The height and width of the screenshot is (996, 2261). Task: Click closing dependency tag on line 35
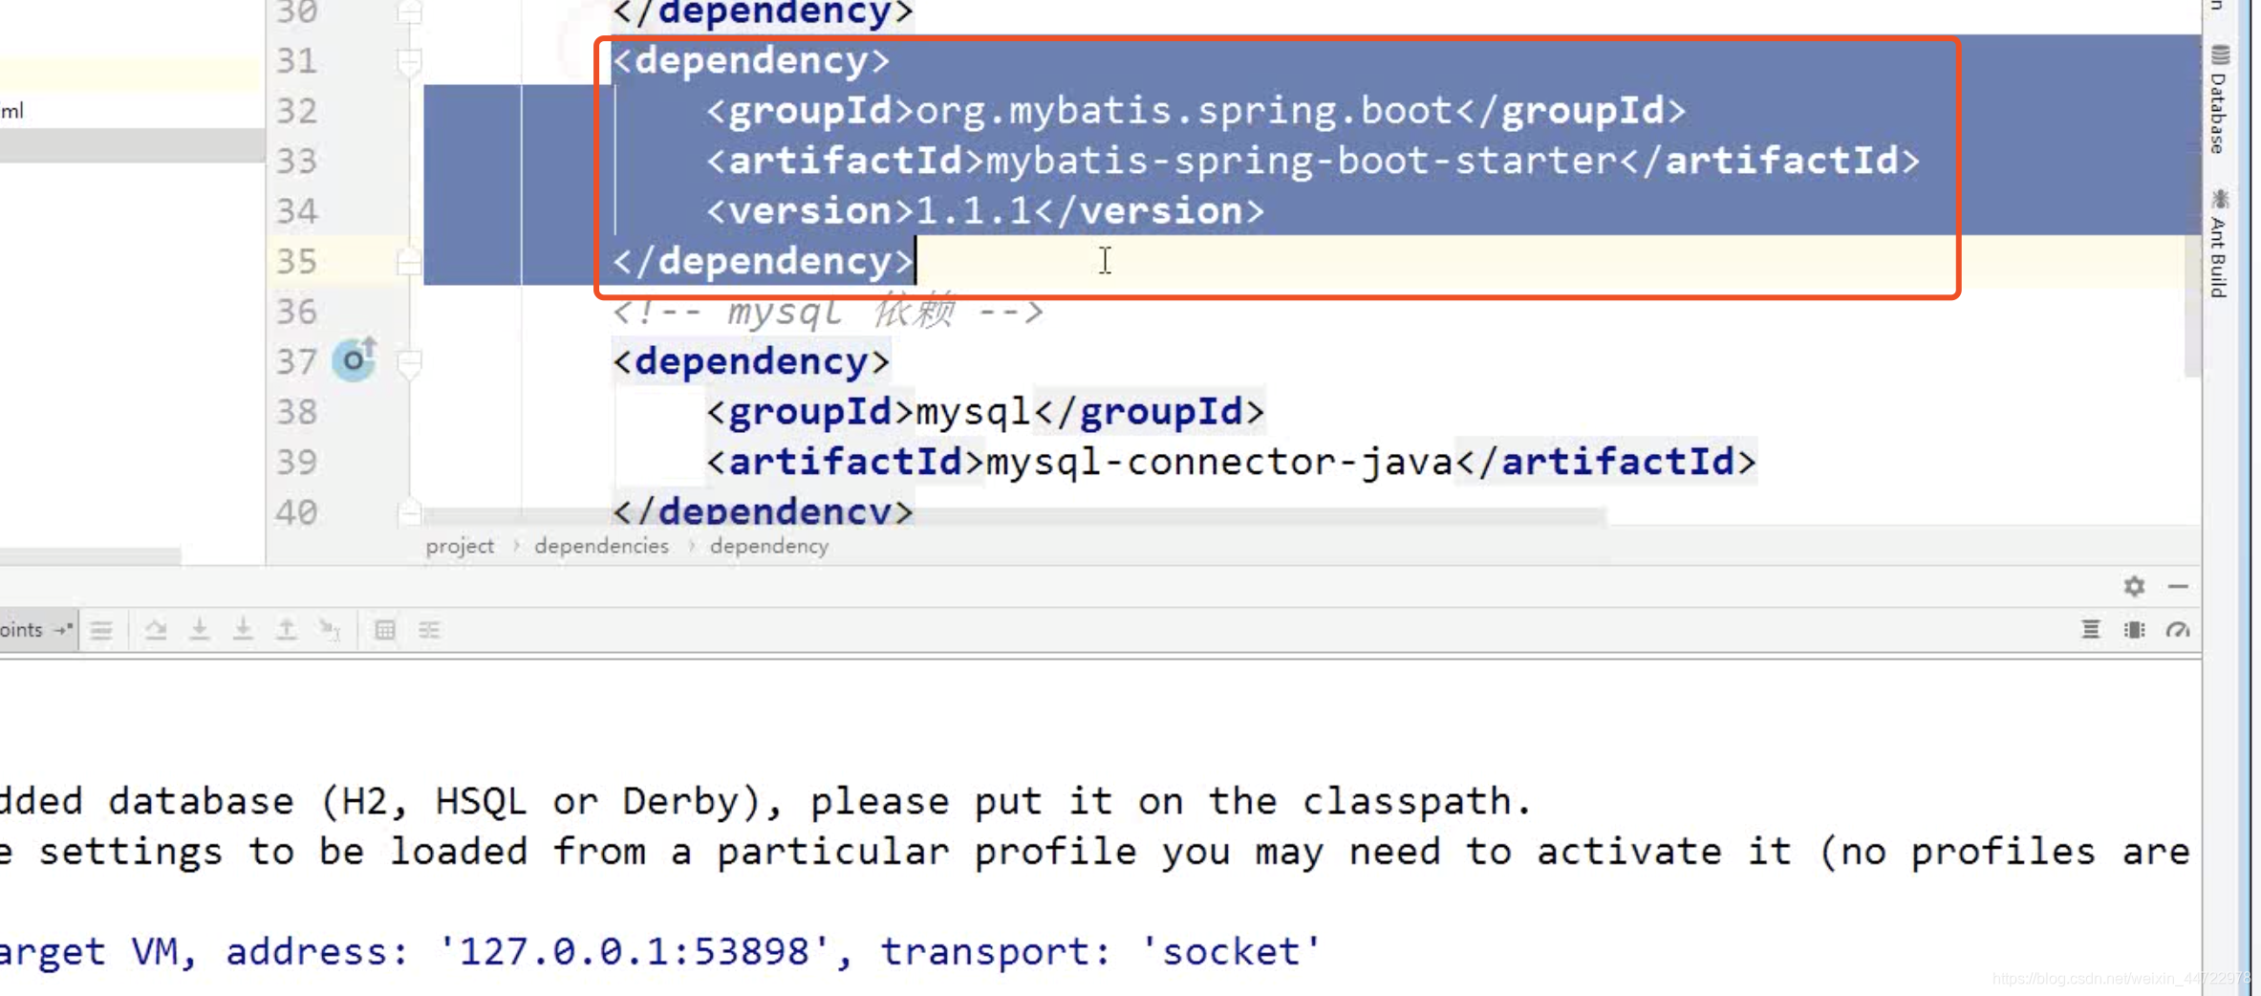(x=763, y=261)
